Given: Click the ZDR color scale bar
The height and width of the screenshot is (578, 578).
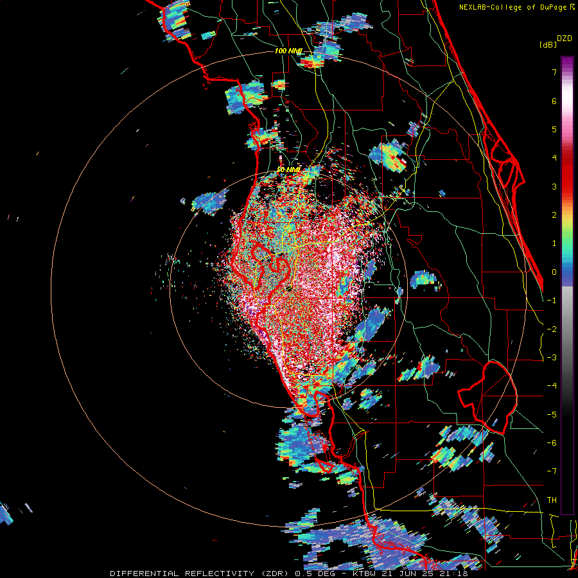Looking at the screenshot, I should pos(567,285).
